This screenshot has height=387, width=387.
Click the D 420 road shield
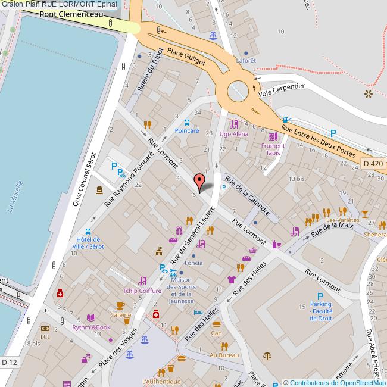pyautogui.click(x=373, y=163)
